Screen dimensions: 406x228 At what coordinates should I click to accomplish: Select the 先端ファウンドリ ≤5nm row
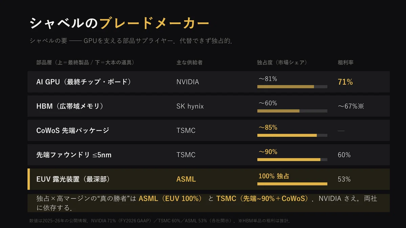click(x=208, y=155)
